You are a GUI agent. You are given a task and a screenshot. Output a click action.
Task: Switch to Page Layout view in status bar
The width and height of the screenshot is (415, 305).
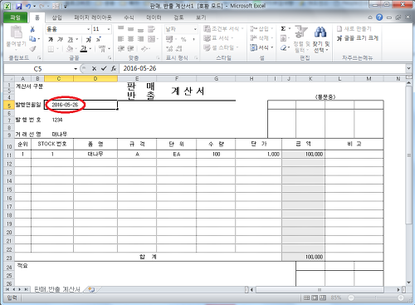(x=315, y=298)
